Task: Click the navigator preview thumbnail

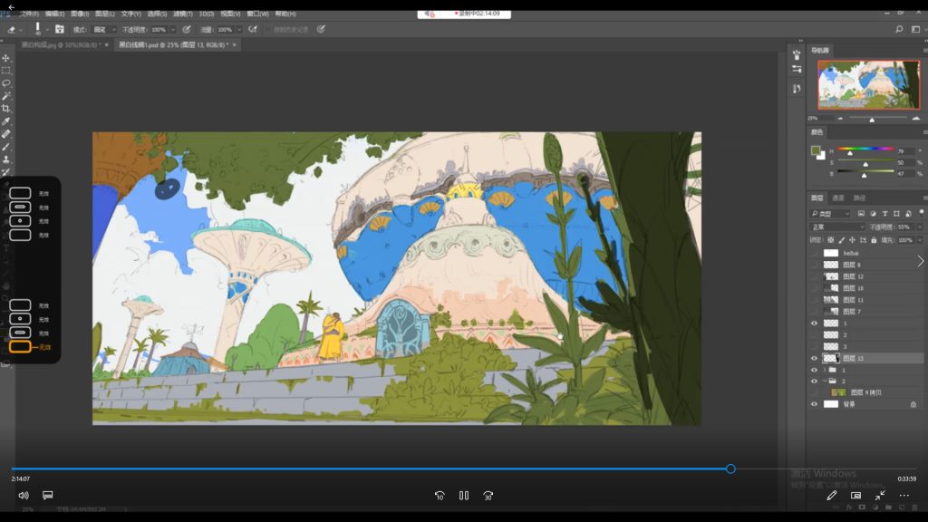Action: click(x=867, y=84)
